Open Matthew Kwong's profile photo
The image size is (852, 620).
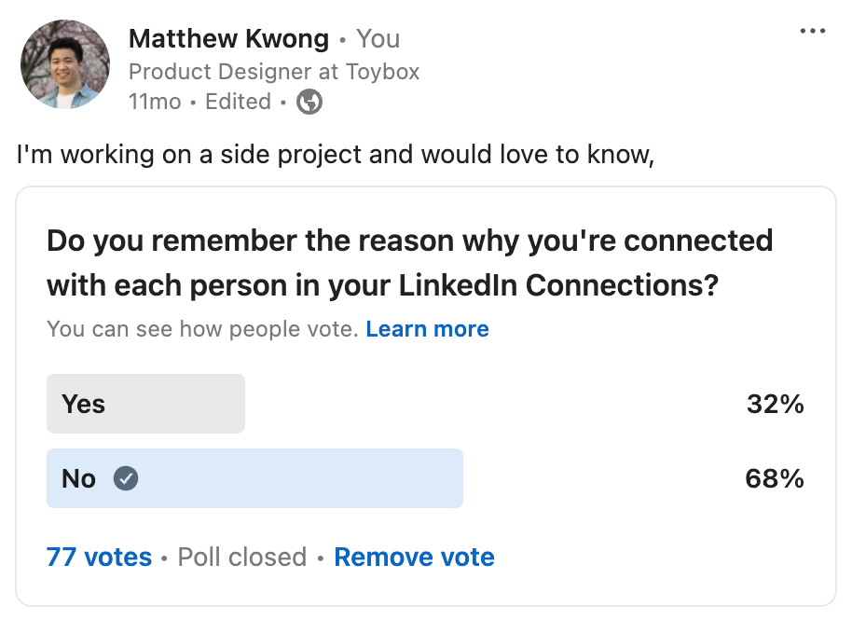(x=64, y=64)
